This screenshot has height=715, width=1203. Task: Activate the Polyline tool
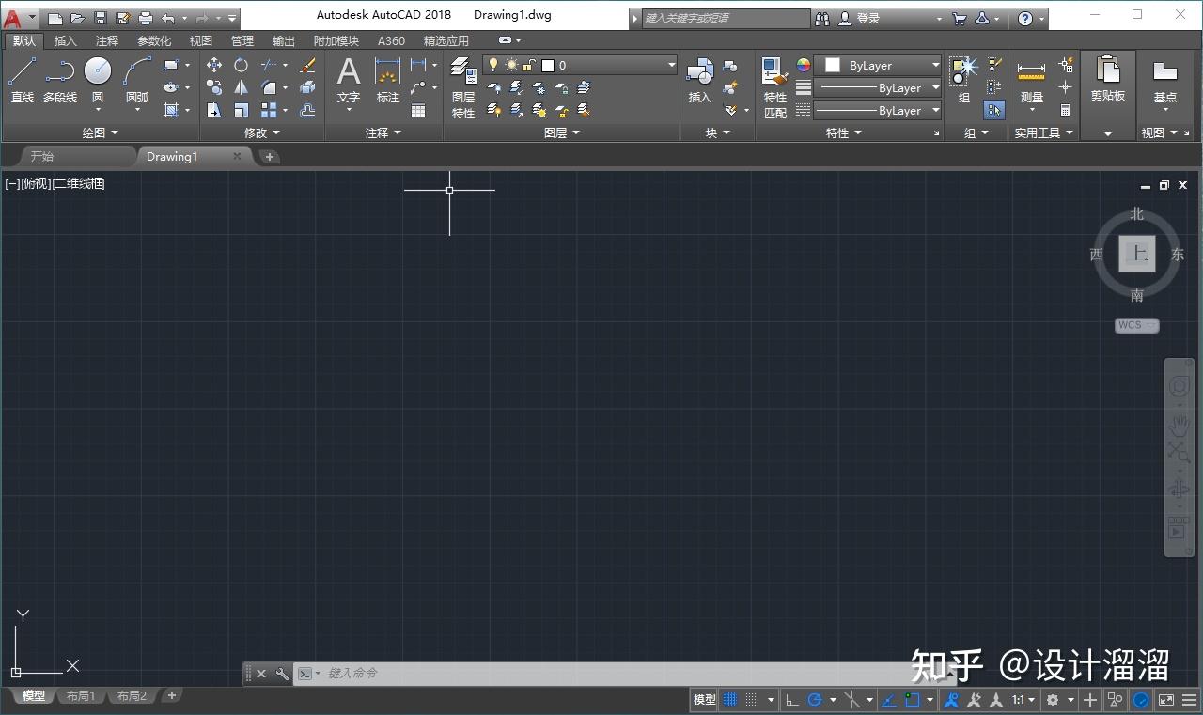(x=59, y=71)
